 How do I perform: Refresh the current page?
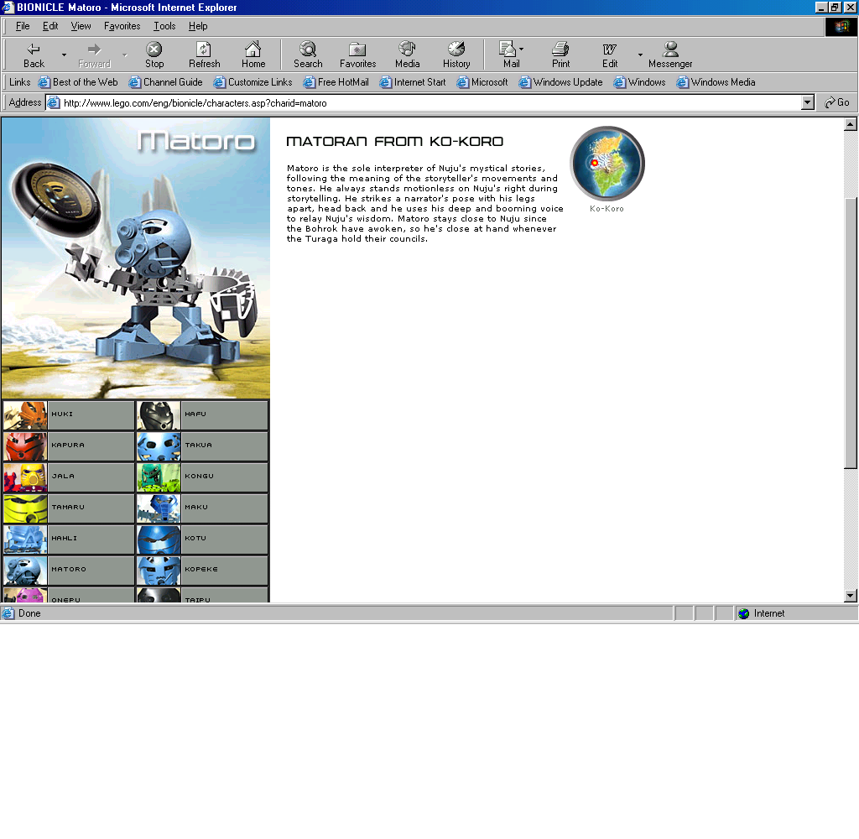click(204, 55)
